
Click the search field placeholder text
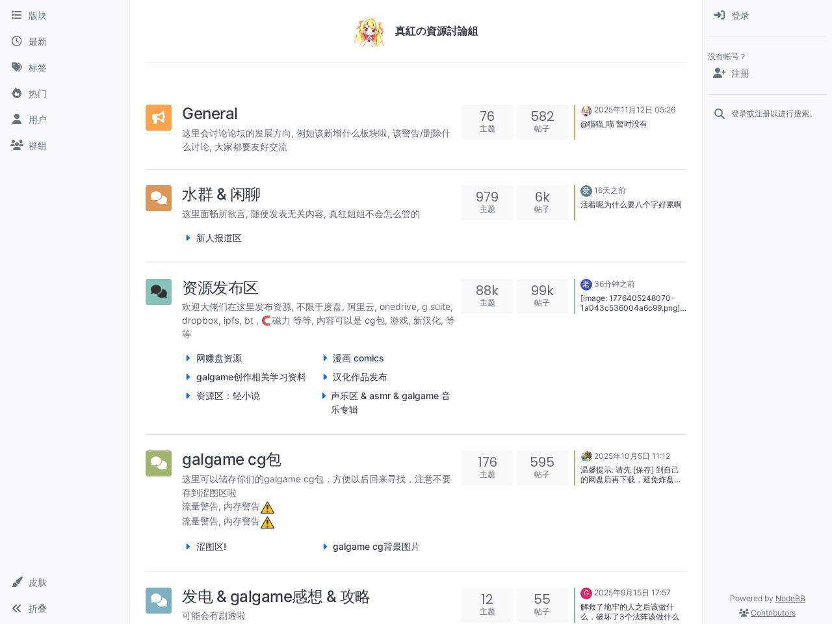[x=773, y=114]
